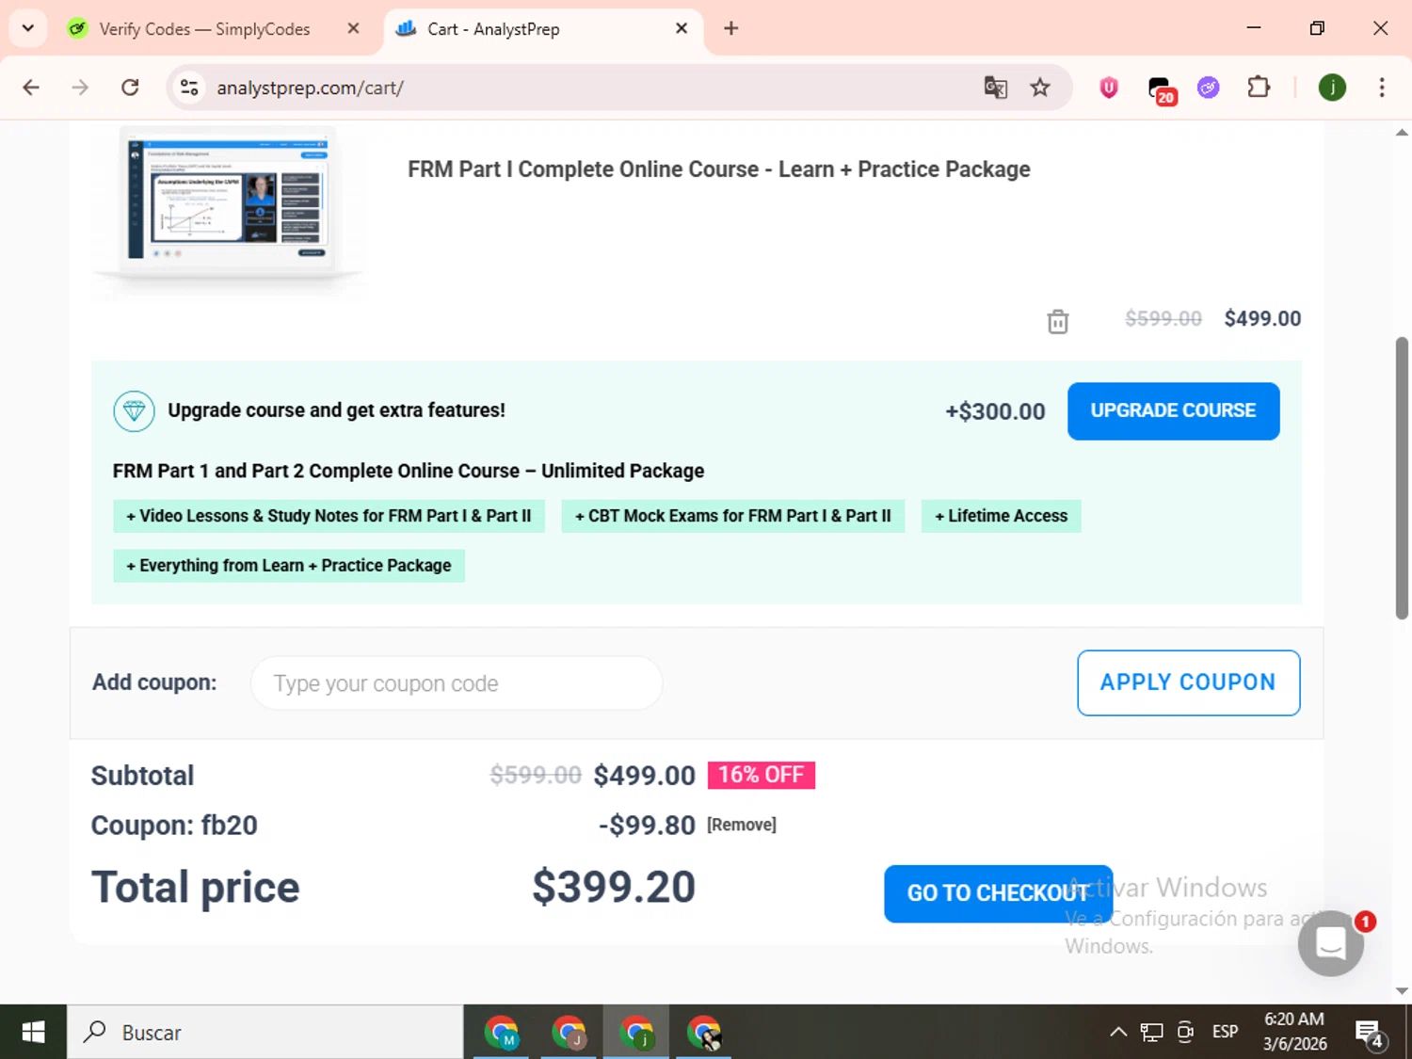Screen dimensions: 1412x1059
Task: Open the green profile avatar
Action: point(1332,88)
